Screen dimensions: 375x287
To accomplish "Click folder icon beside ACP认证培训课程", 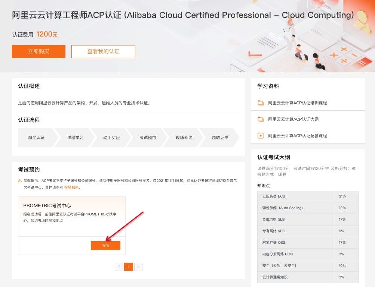I will [x=261, y=103].
